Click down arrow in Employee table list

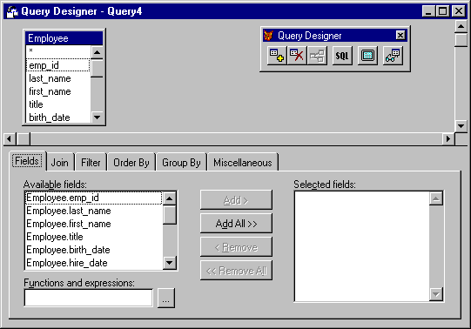97,117
